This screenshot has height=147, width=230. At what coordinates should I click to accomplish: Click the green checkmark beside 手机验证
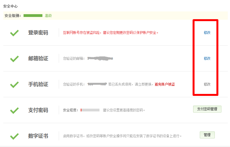(x=14, y=84)
